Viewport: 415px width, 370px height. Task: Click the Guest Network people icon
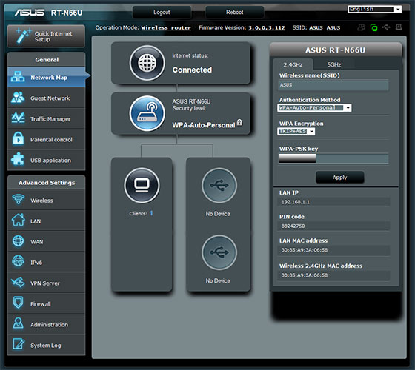[18, 98]
